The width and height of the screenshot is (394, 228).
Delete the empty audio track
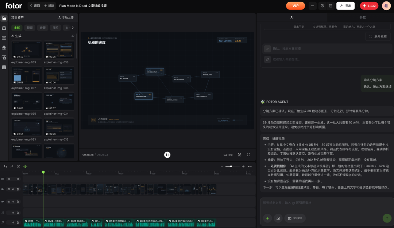[x=18, y=213]
